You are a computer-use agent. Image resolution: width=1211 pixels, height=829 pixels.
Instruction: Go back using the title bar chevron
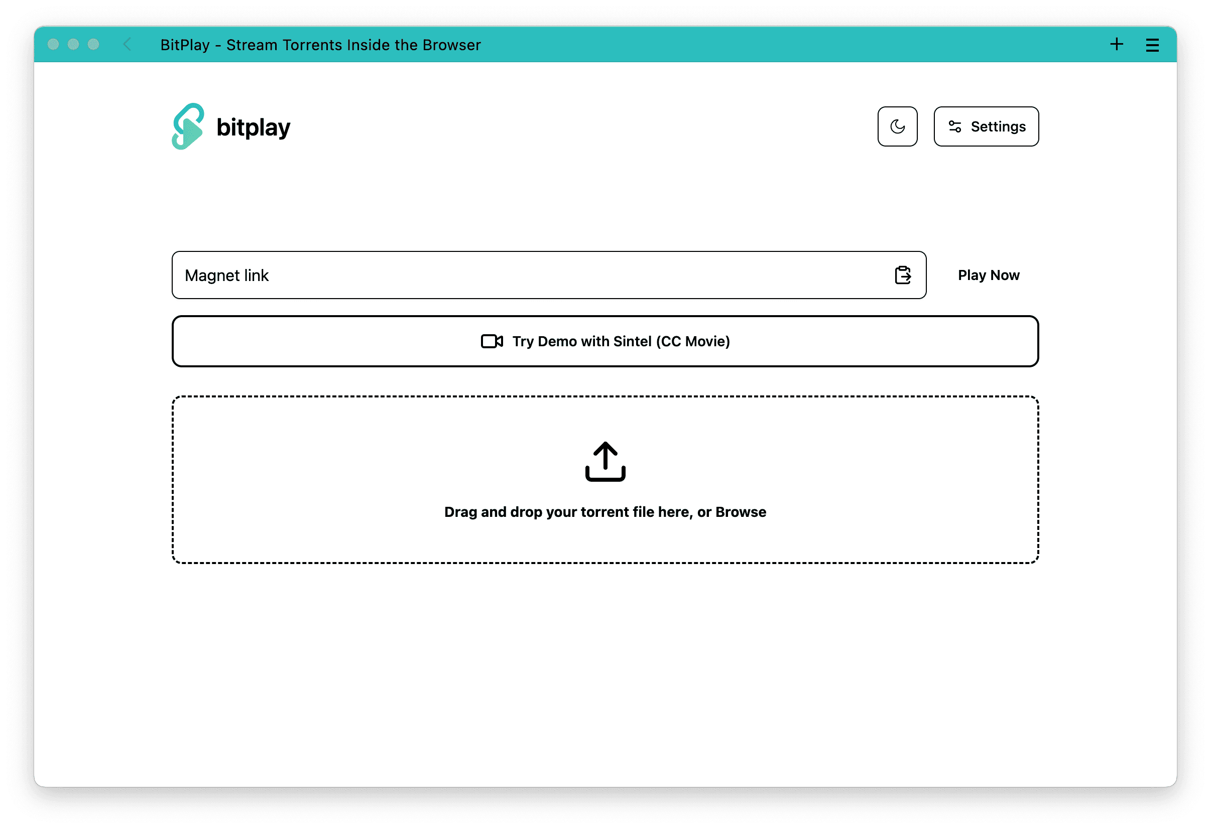[127, 44]
